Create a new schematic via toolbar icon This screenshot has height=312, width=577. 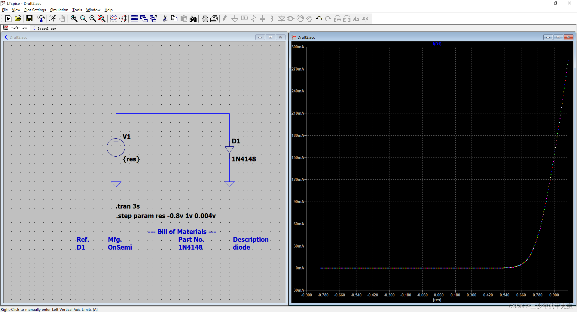(x=8, y=19)
